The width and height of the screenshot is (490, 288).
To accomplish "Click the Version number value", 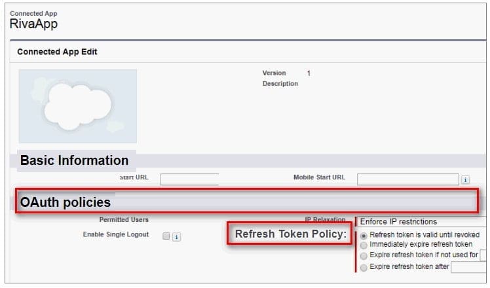I will 309,73.
